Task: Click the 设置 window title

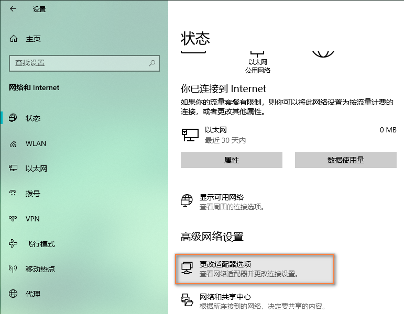Action: coord(39,9)
